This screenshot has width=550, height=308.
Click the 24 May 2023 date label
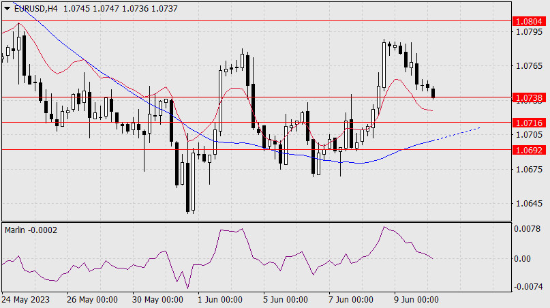click(x=25, y=300)
